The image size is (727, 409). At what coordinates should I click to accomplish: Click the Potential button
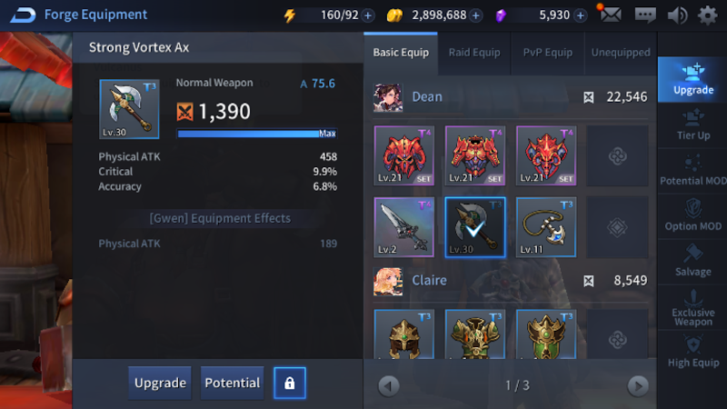233,383
